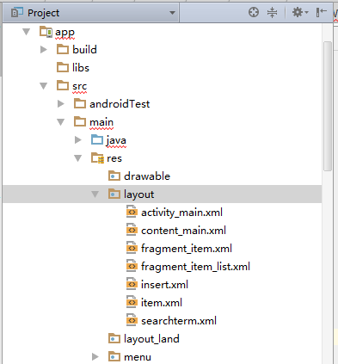
Task: Open the gear settings menu
Action: click(300, 12)
